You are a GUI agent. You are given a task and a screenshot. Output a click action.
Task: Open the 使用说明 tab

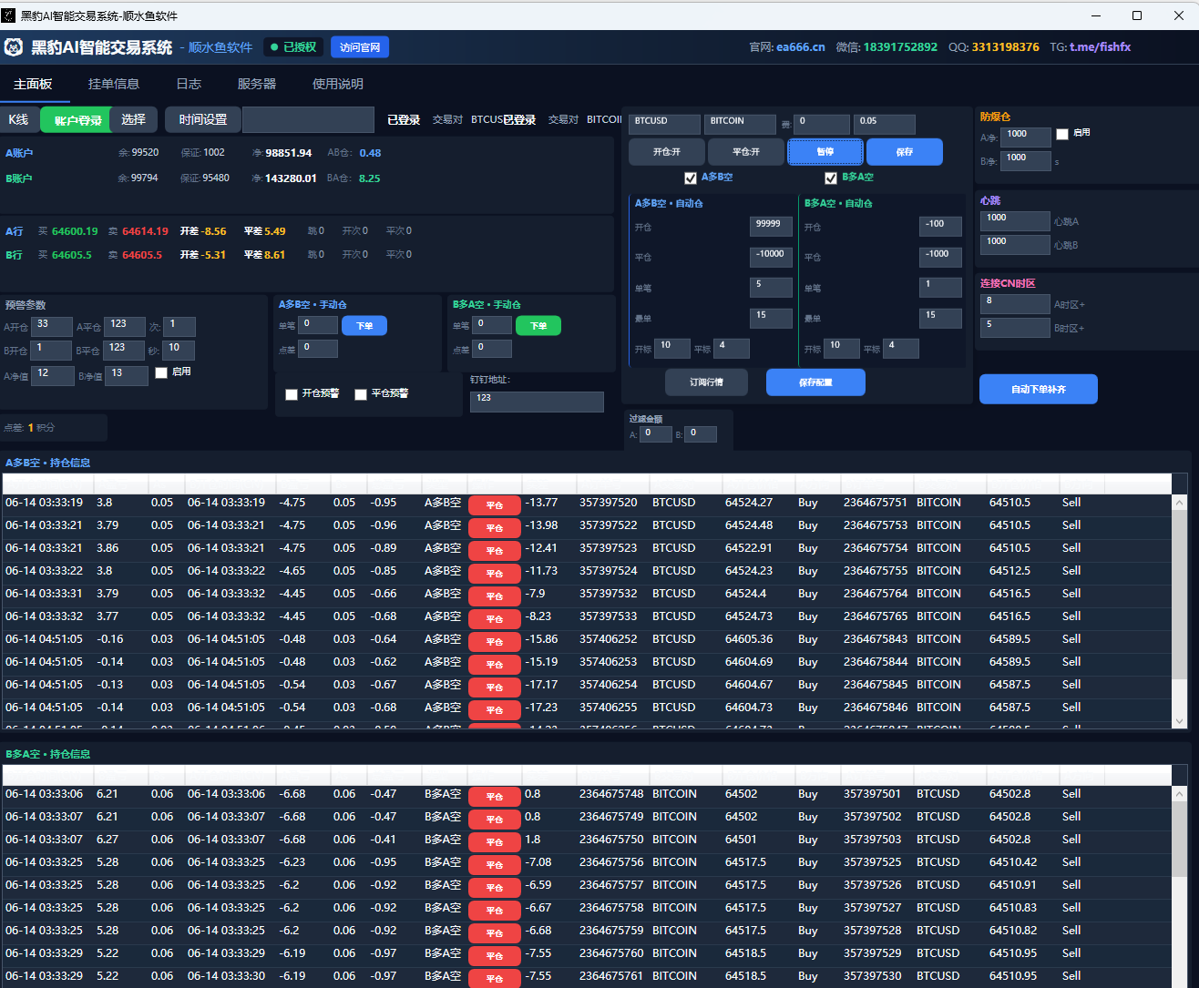click(338, 84)
